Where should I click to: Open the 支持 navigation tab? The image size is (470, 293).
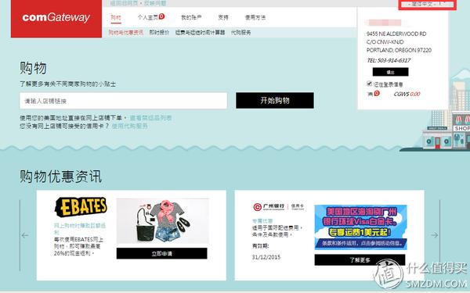click(x=223, y=18)
